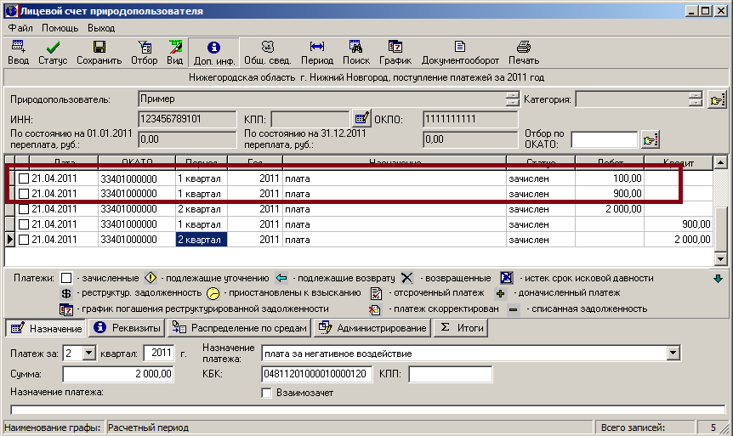The width and height of the screenshot is (733, 436).
Task: Click the Ввод toolbar icon
Action: pyautogui.click(x=18, y=53)
